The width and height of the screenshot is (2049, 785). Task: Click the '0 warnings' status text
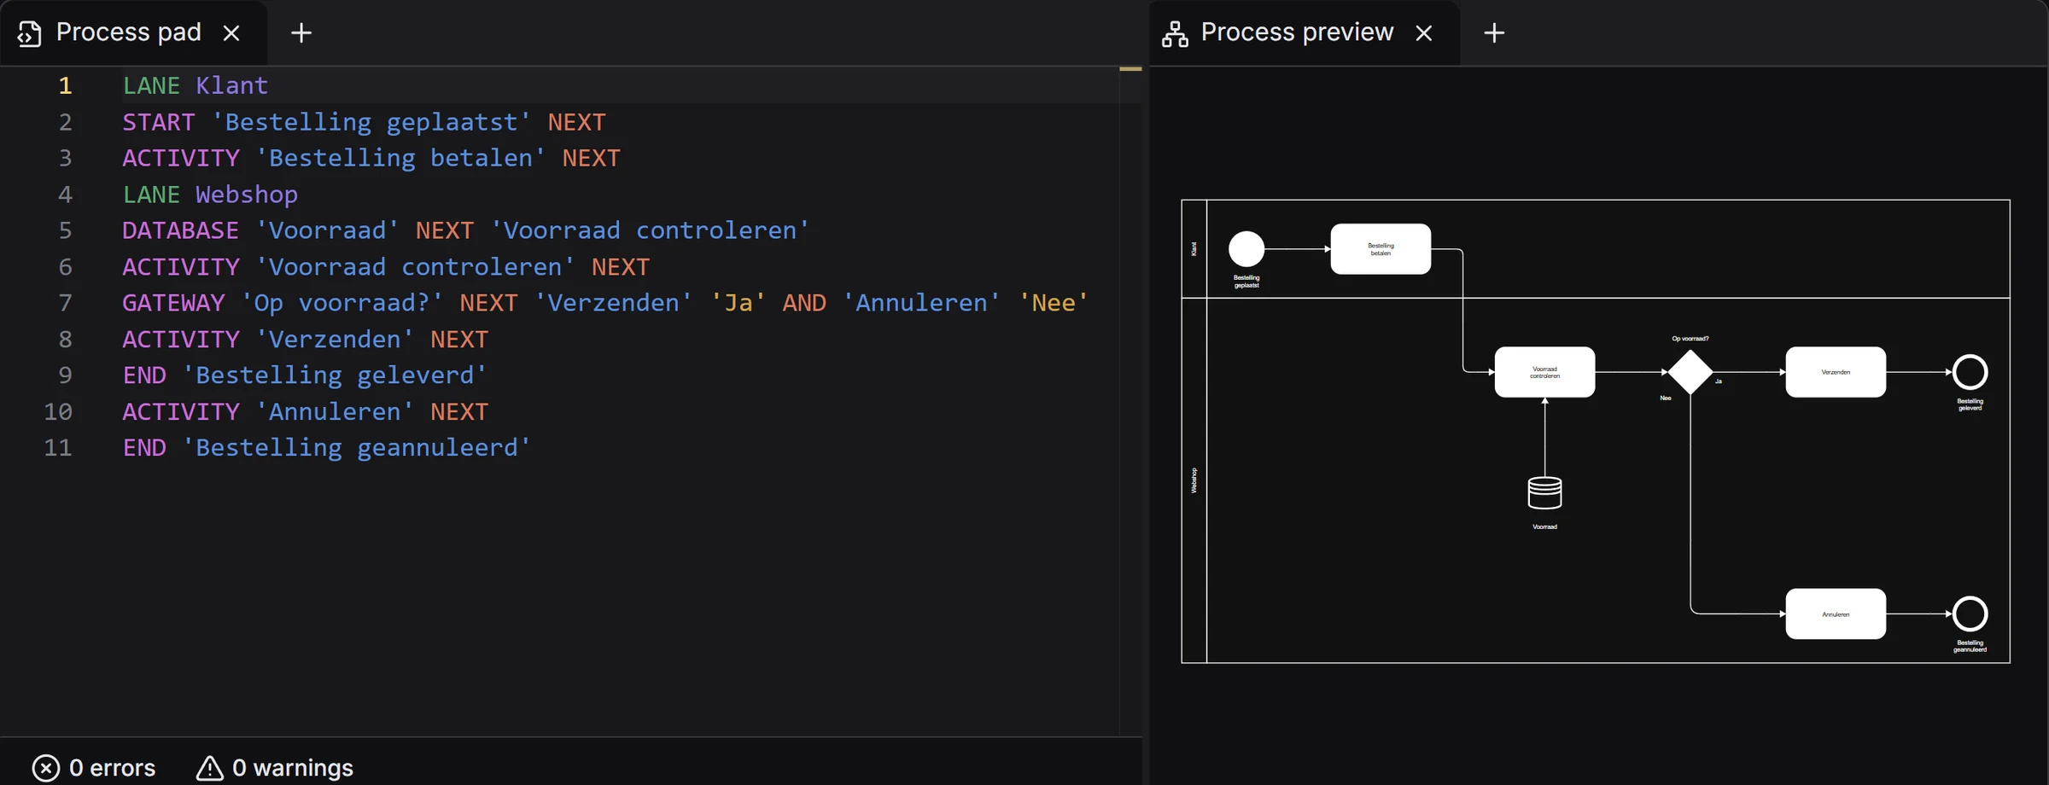pos(293,768)
